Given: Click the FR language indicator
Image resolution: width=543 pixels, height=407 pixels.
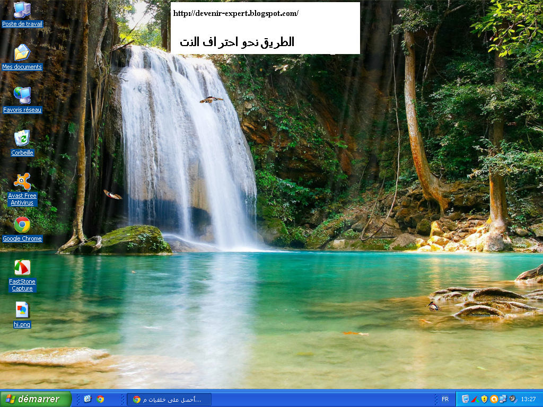Looking at the screenshot, I should coord(445,399).
